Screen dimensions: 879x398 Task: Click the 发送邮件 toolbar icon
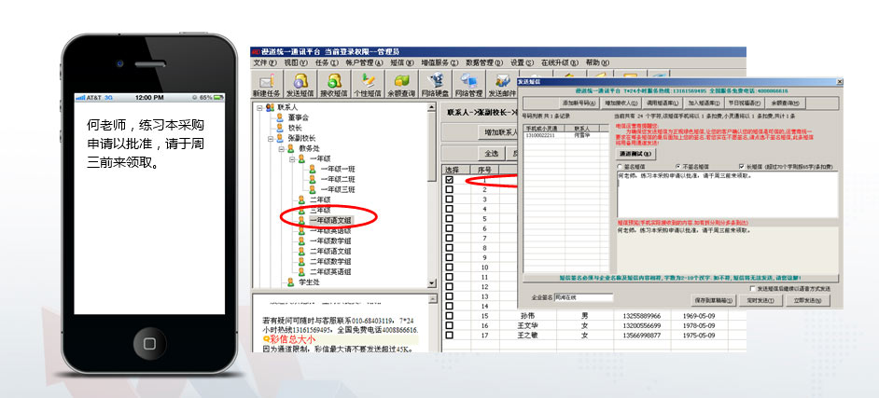pos(501,84)
